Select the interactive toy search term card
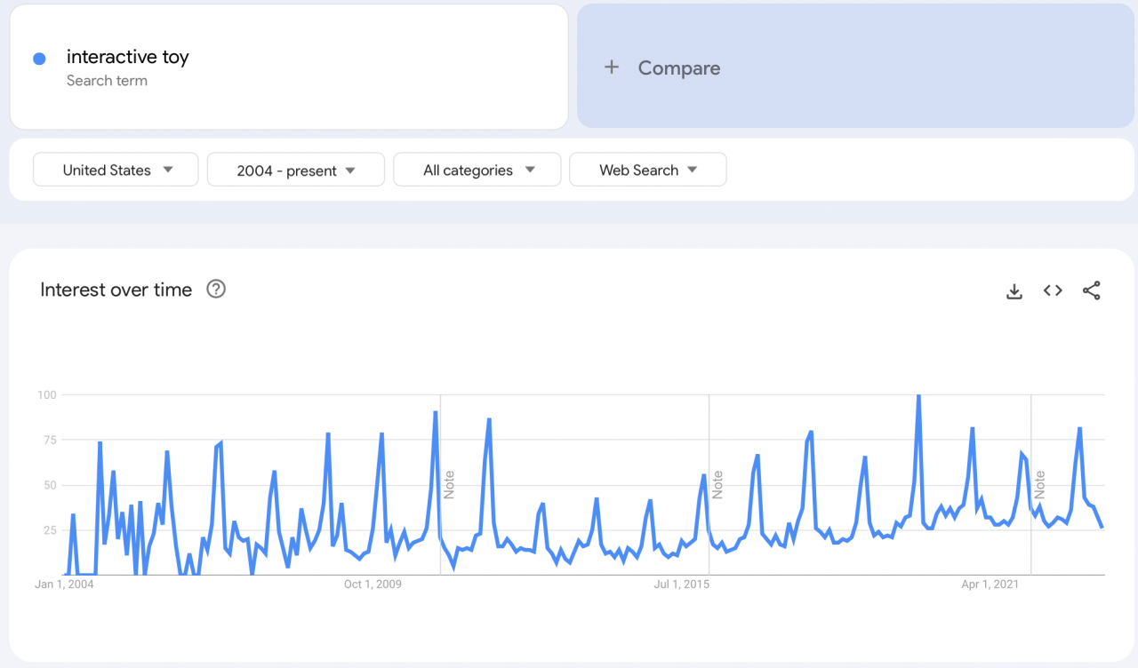1138x668 pixels. [x=289, y=66]
